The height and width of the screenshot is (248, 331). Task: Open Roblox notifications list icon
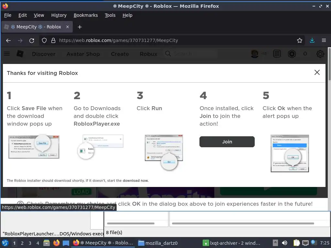click(277, 54)
